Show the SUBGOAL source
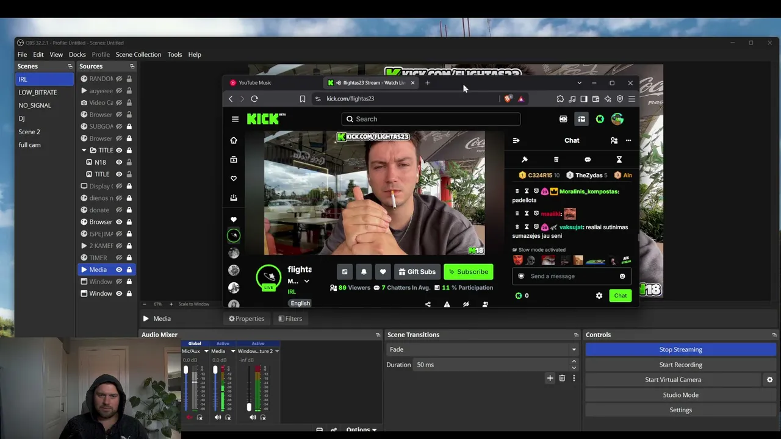Screen dimensions: 781x439 [x=119, y=126]
